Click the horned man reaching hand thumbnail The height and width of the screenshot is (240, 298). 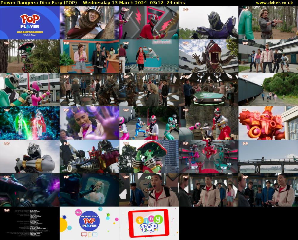tap(89, 123)
